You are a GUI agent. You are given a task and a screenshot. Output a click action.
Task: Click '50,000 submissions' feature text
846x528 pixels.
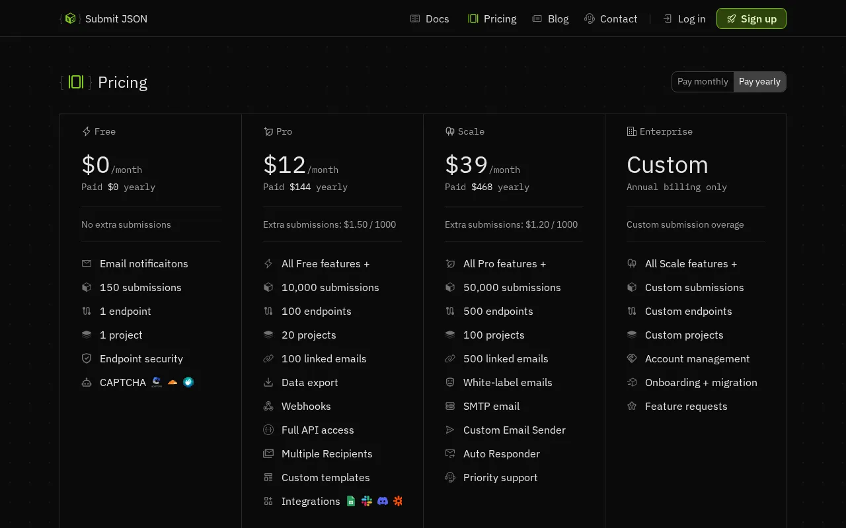pyautogui.click(x=512, y=287)
